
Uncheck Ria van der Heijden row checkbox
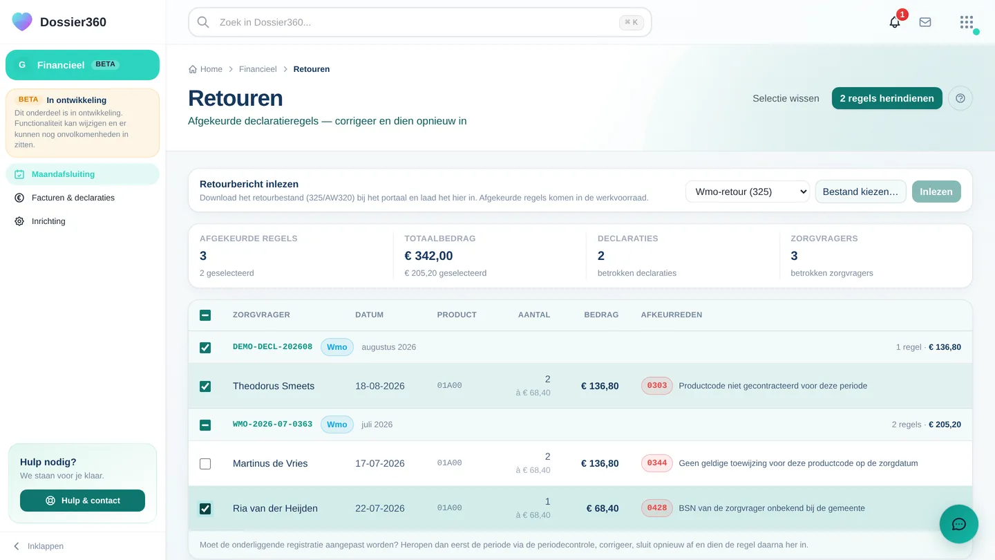pos(205,509)
